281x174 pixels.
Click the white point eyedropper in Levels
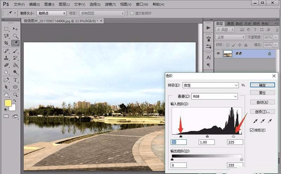pos(270,121)
